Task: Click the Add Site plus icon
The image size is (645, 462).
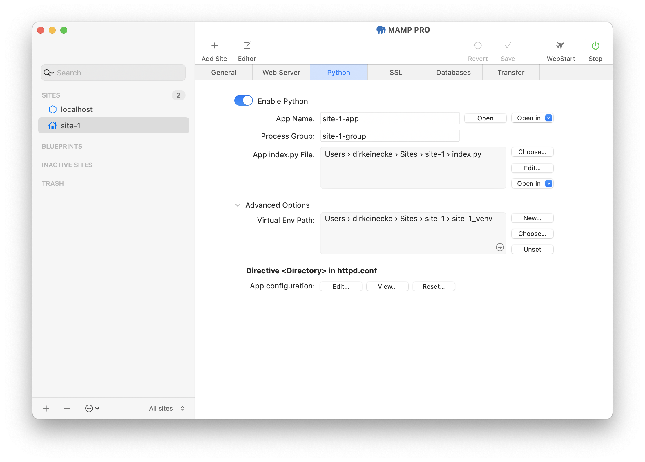Action: [214, 46]
